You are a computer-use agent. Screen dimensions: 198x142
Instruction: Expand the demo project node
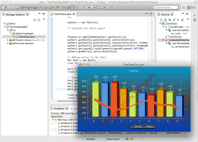coord(5,23)
